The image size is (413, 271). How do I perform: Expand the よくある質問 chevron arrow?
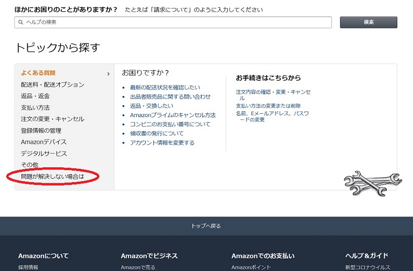tap(108, 74)
